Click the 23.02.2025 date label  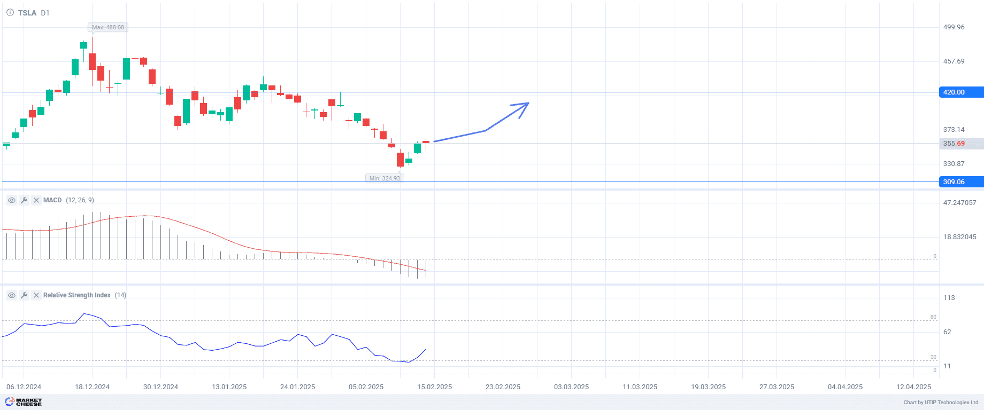click(x=503, y=387)
